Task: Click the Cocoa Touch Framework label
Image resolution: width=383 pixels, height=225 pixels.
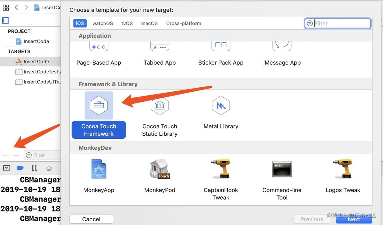Action: point(99,130)
